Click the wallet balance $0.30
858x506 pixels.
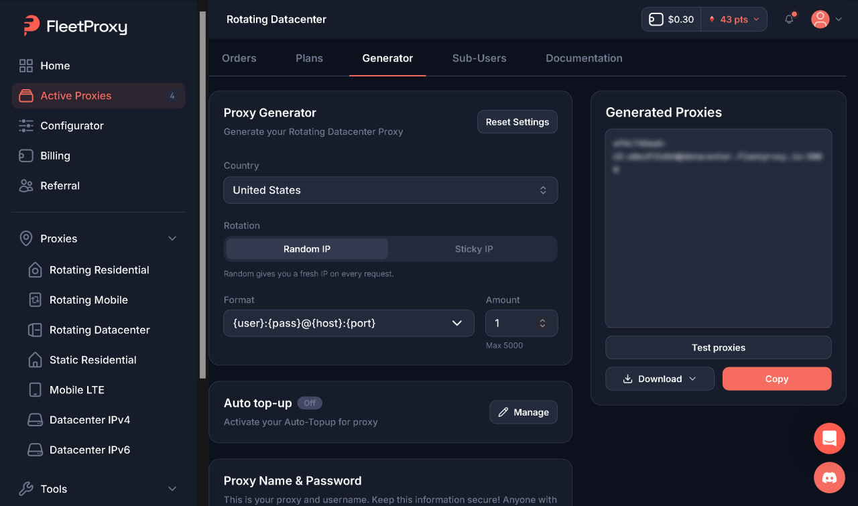[x=672, y=19]
